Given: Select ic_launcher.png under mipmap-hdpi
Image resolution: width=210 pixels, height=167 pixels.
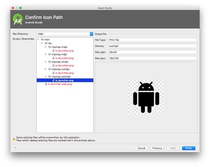Looking at the screenshot, I should (x=64, y=58).
